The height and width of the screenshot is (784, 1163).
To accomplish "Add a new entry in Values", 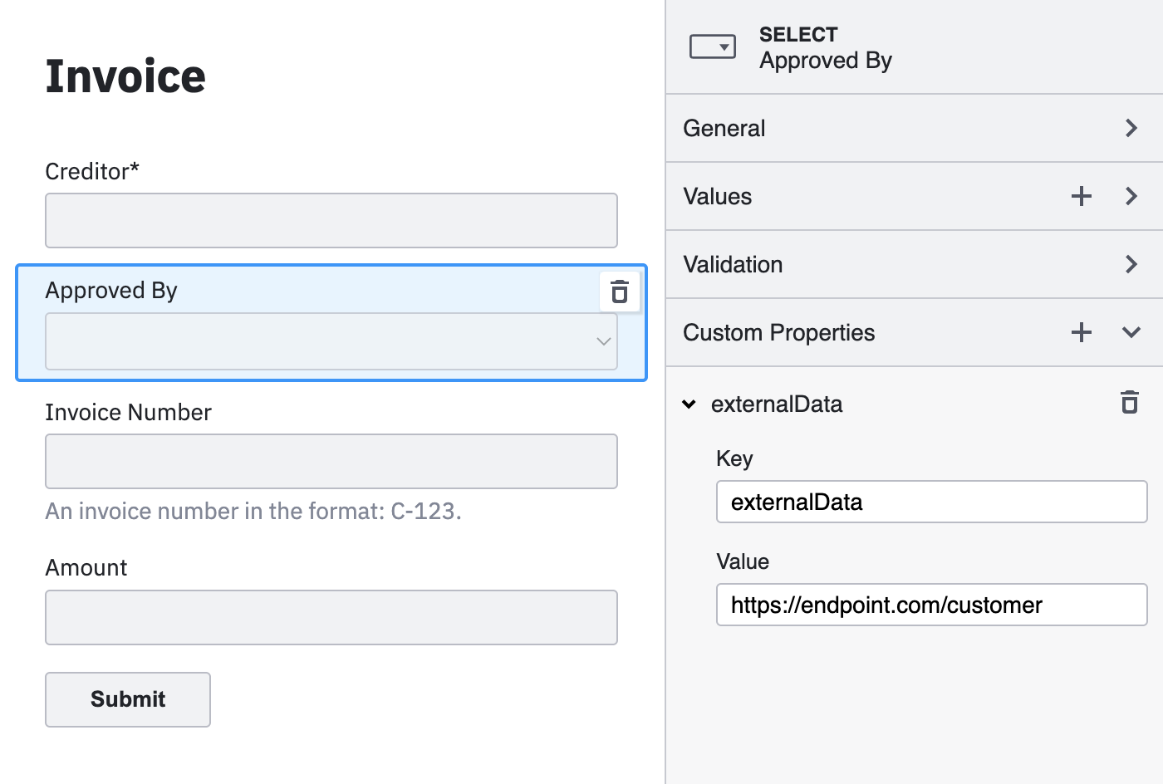I will click(1081, 196).
